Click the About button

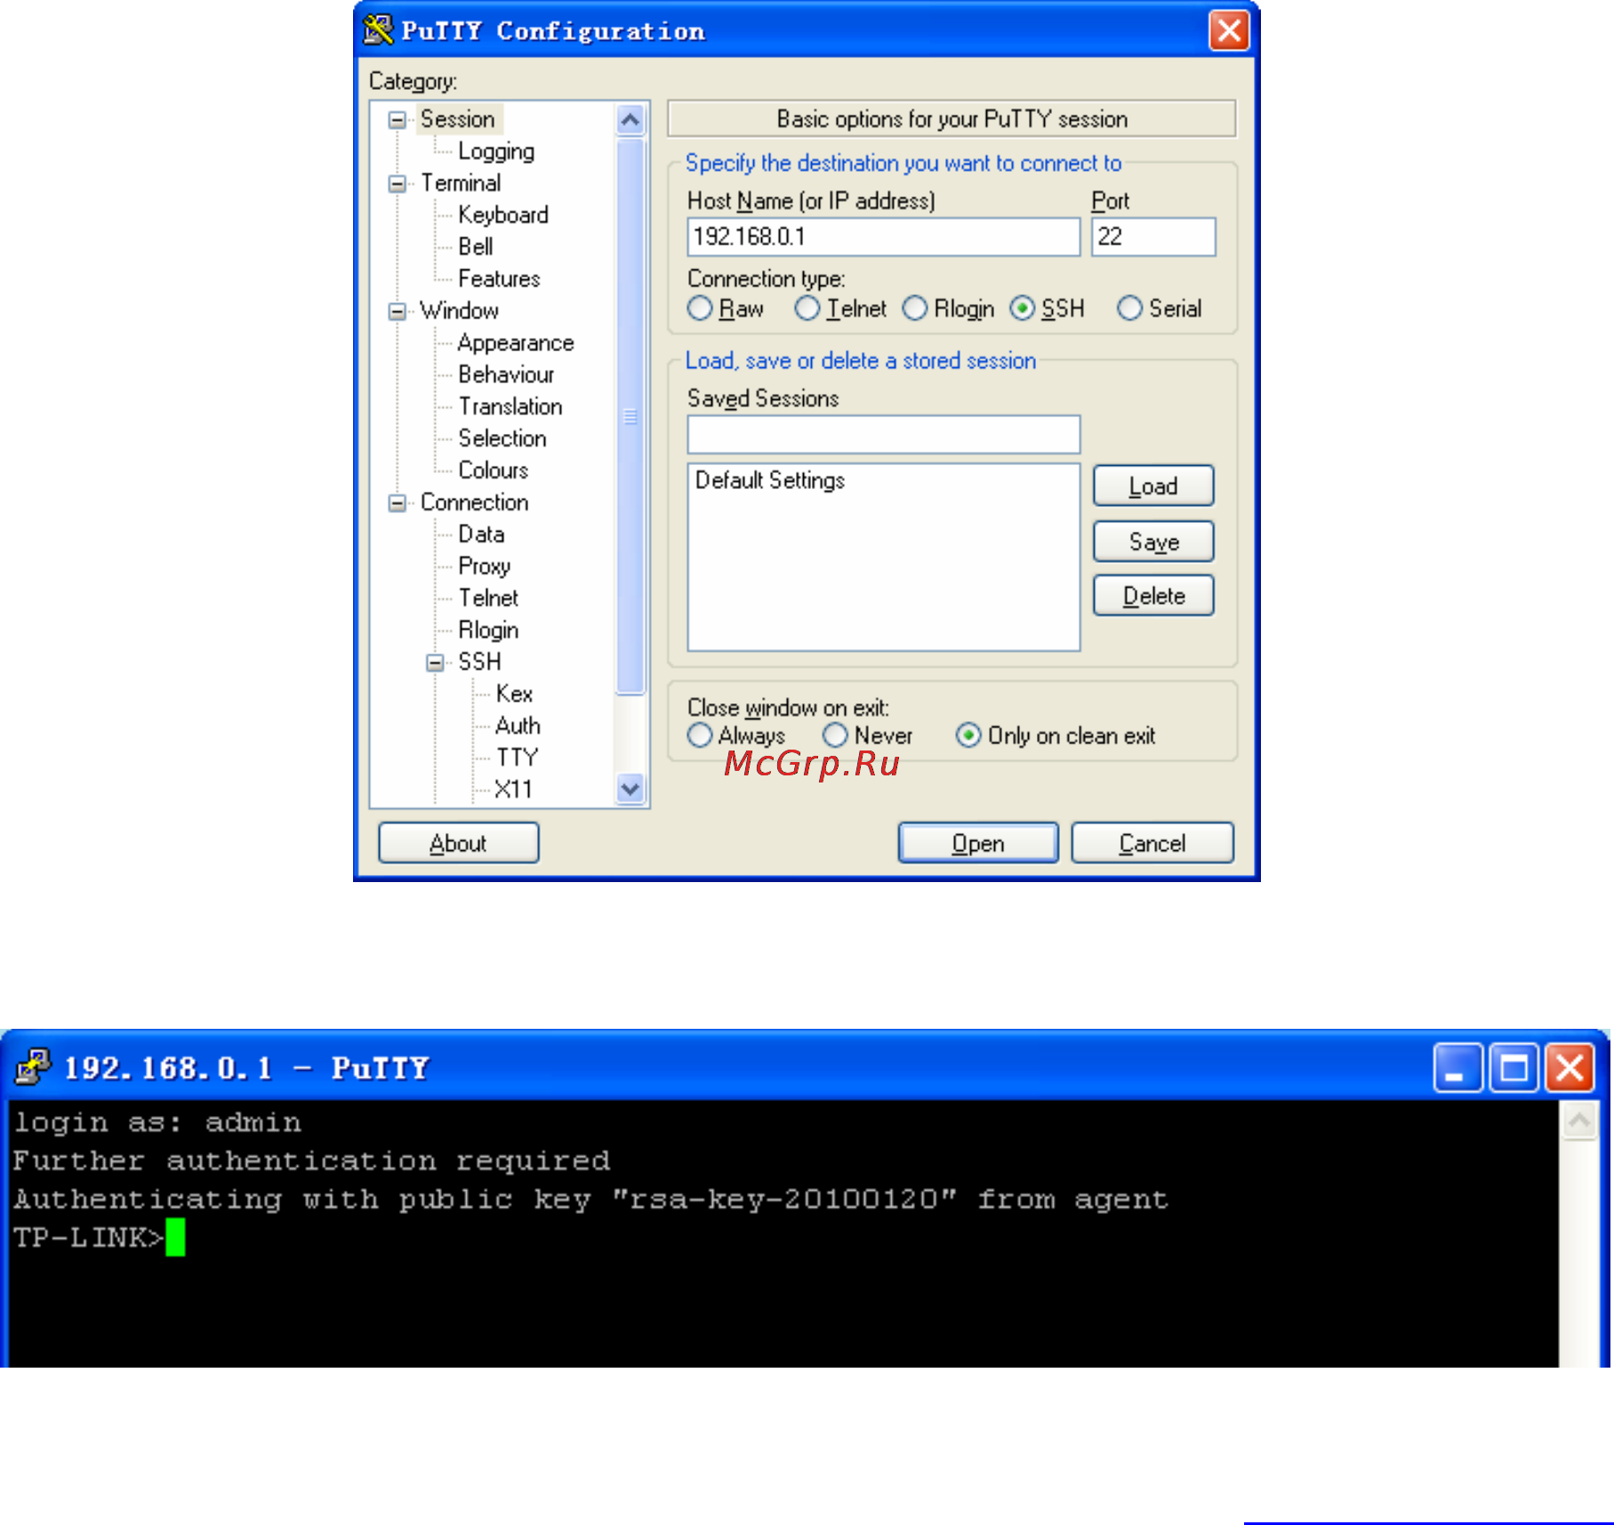(x=459, y=843)
